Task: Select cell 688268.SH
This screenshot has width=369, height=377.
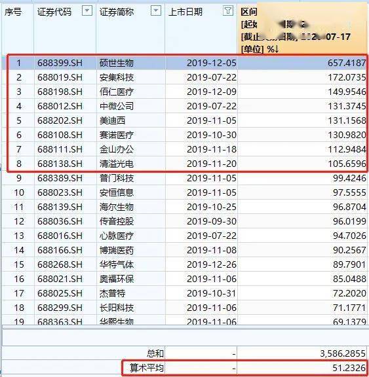Action: (60, 264)
